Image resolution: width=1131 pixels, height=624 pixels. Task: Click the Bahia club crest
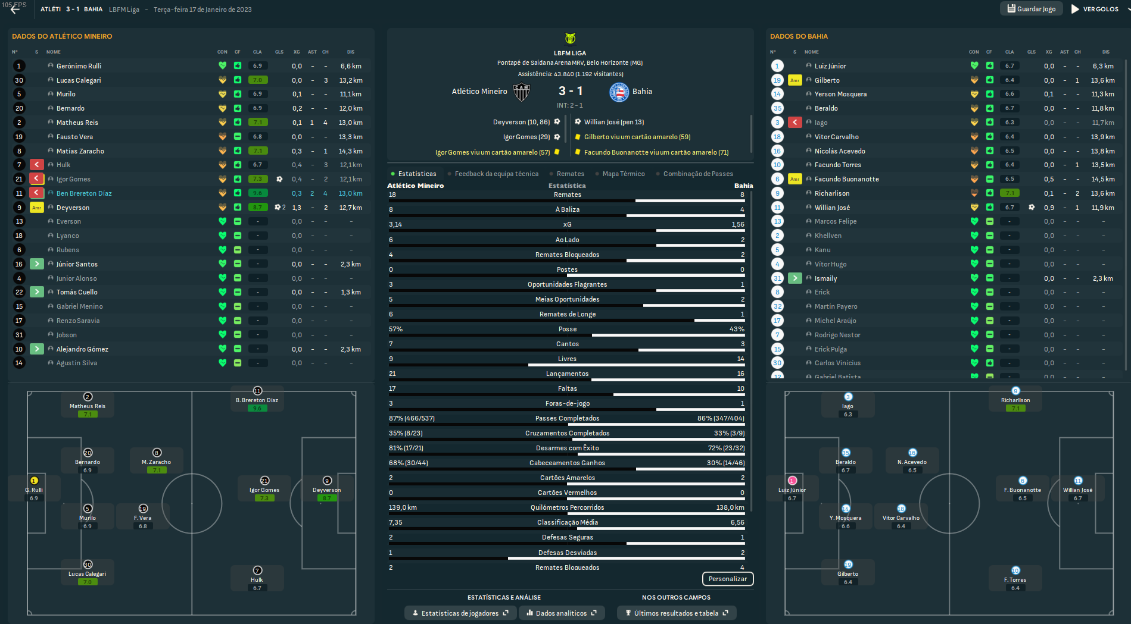(619, 92)
